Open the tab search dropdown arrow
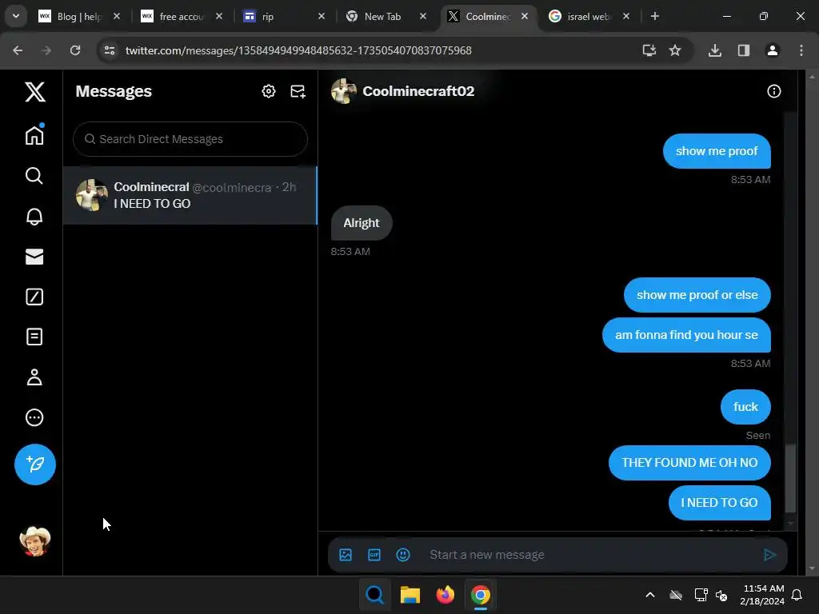The height and width of the screenshot is (614, 819). 16,16
